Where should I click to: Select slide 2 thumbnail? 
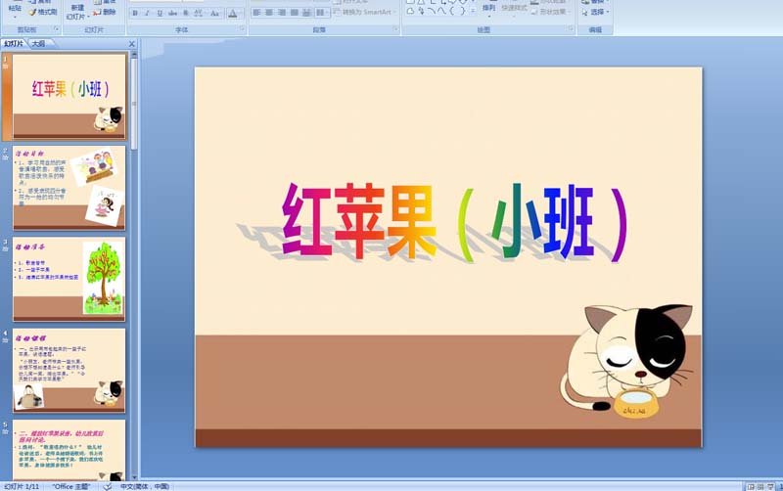coord(69,188)
